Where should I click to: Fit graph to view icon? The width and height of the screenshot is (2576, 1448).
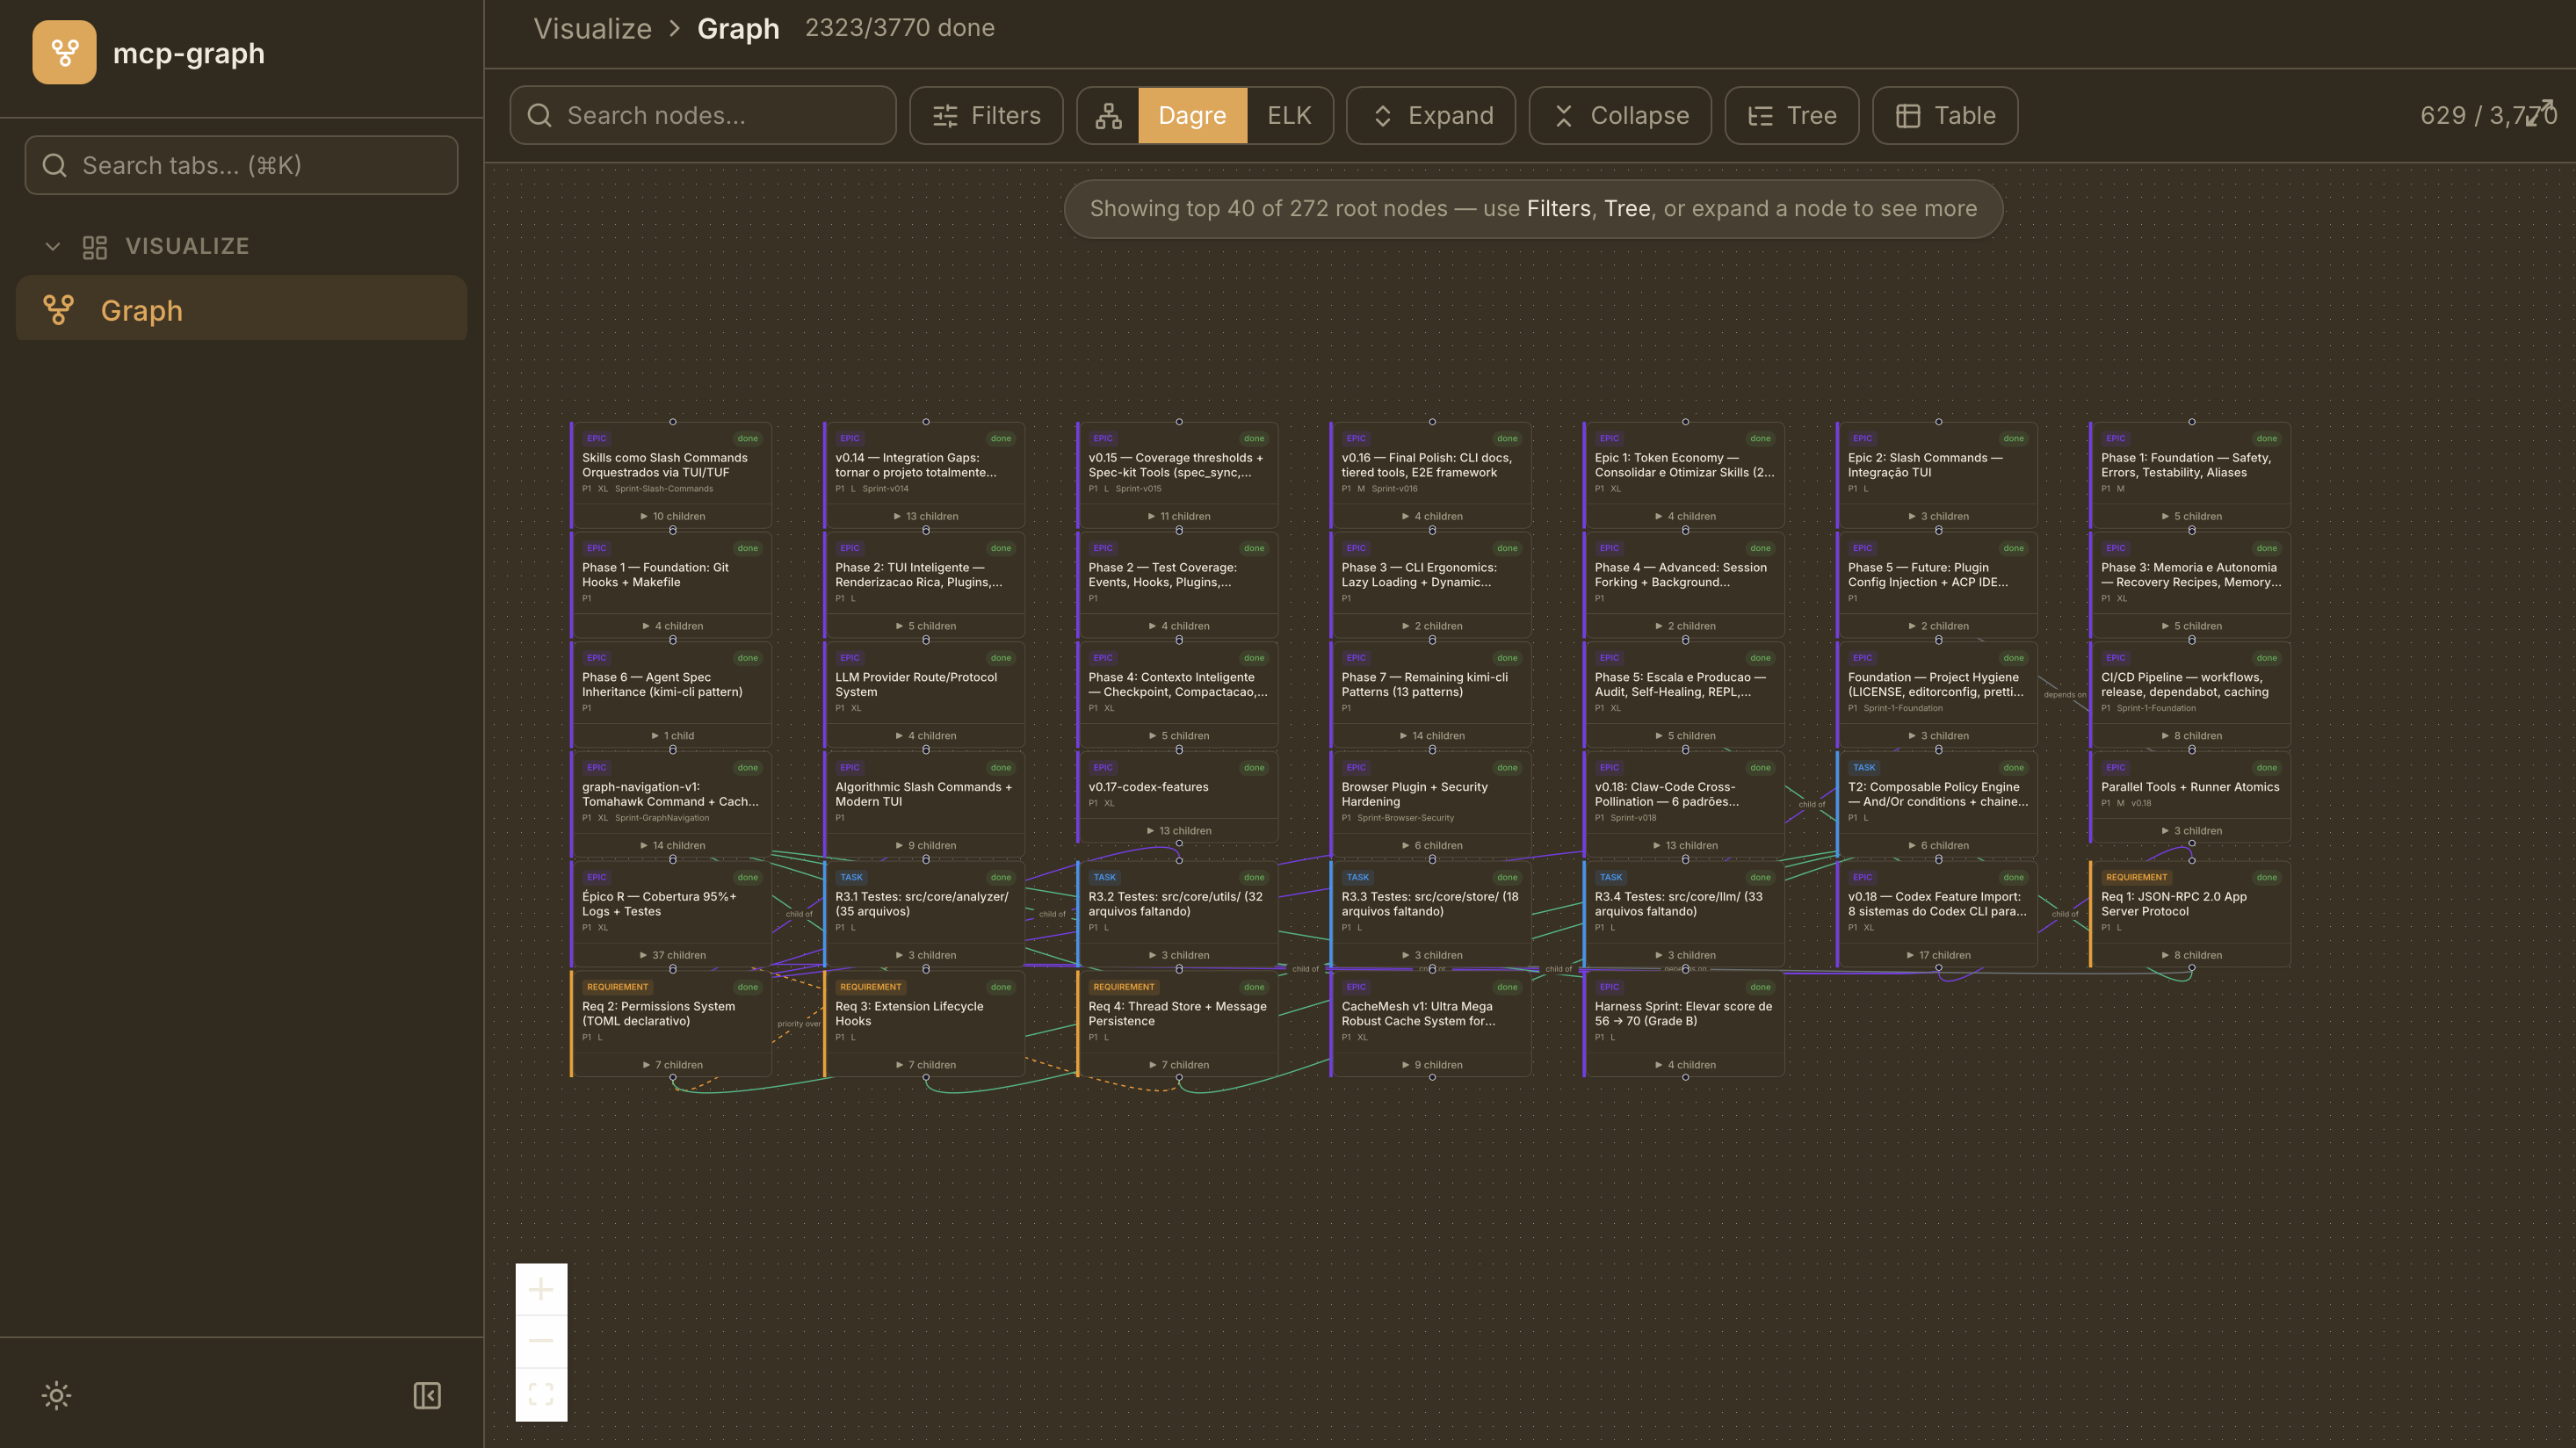(541, 1393)
